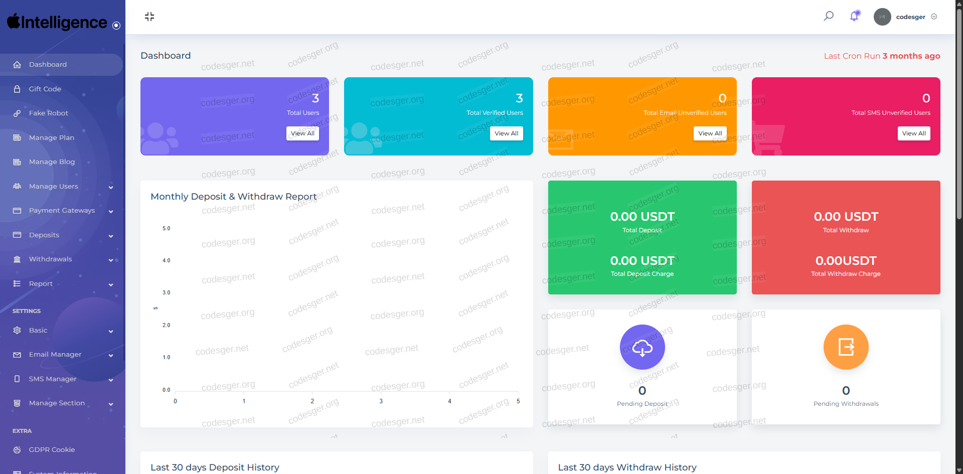View All under Total Users
Screen dimensions: 963x474
pos(302,133)
